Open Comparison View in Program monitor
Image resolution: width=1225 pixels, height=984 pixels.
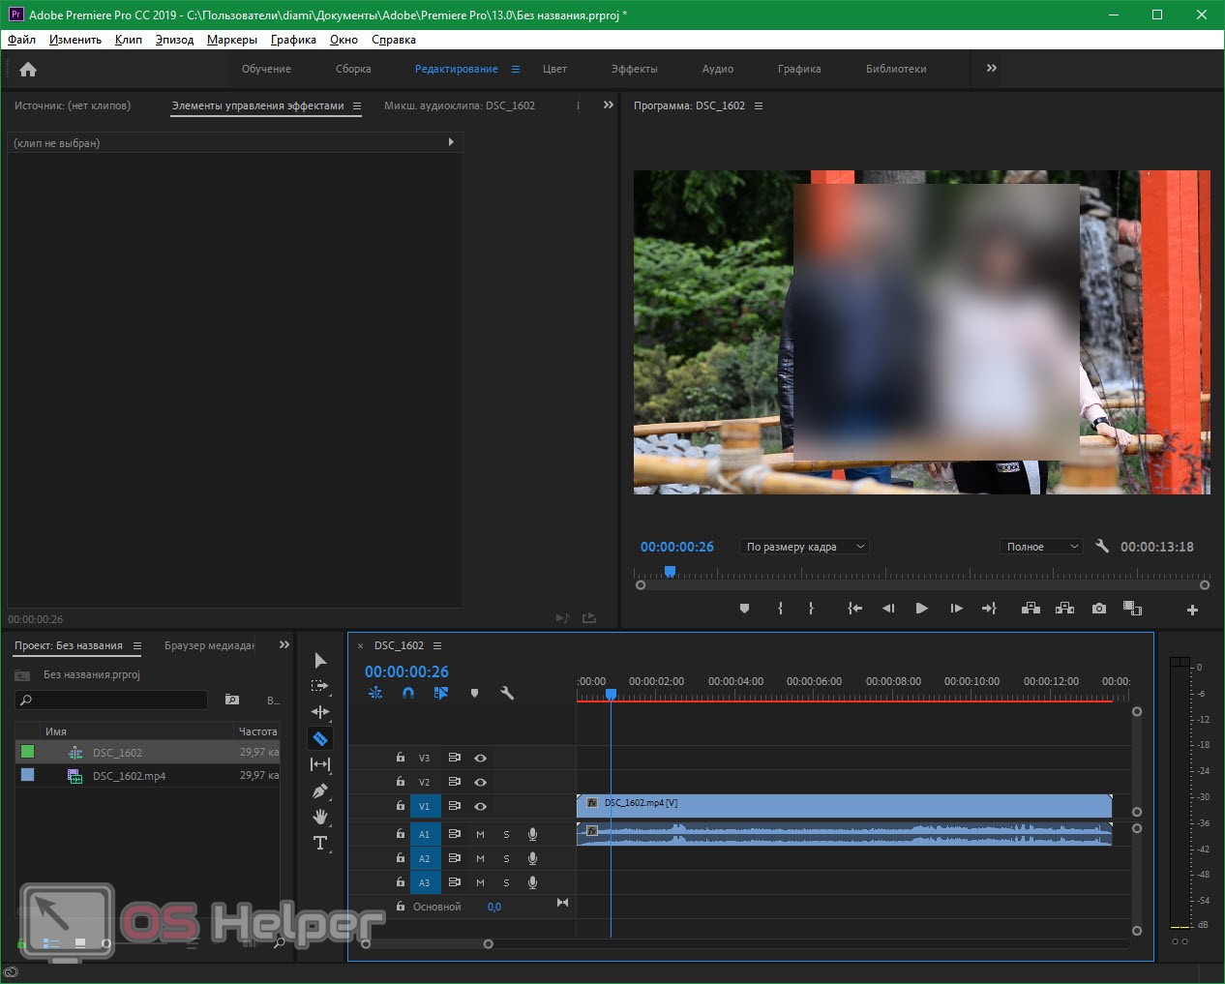[1132, 609]
